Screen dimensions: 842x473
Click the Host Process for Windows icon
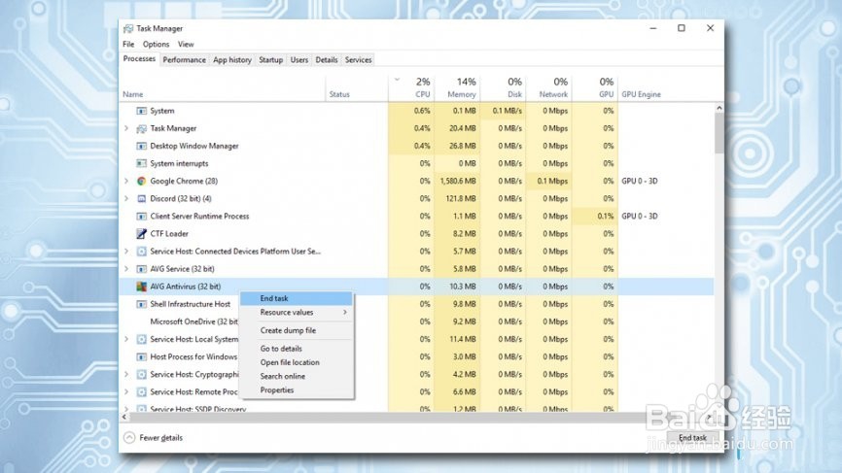point(141,357)
